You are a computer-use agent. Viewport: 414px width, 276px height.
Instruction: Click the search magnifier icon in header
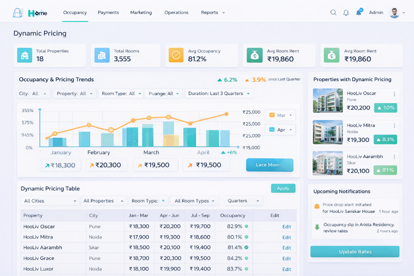pyautogui.click(x=333, y=13)
